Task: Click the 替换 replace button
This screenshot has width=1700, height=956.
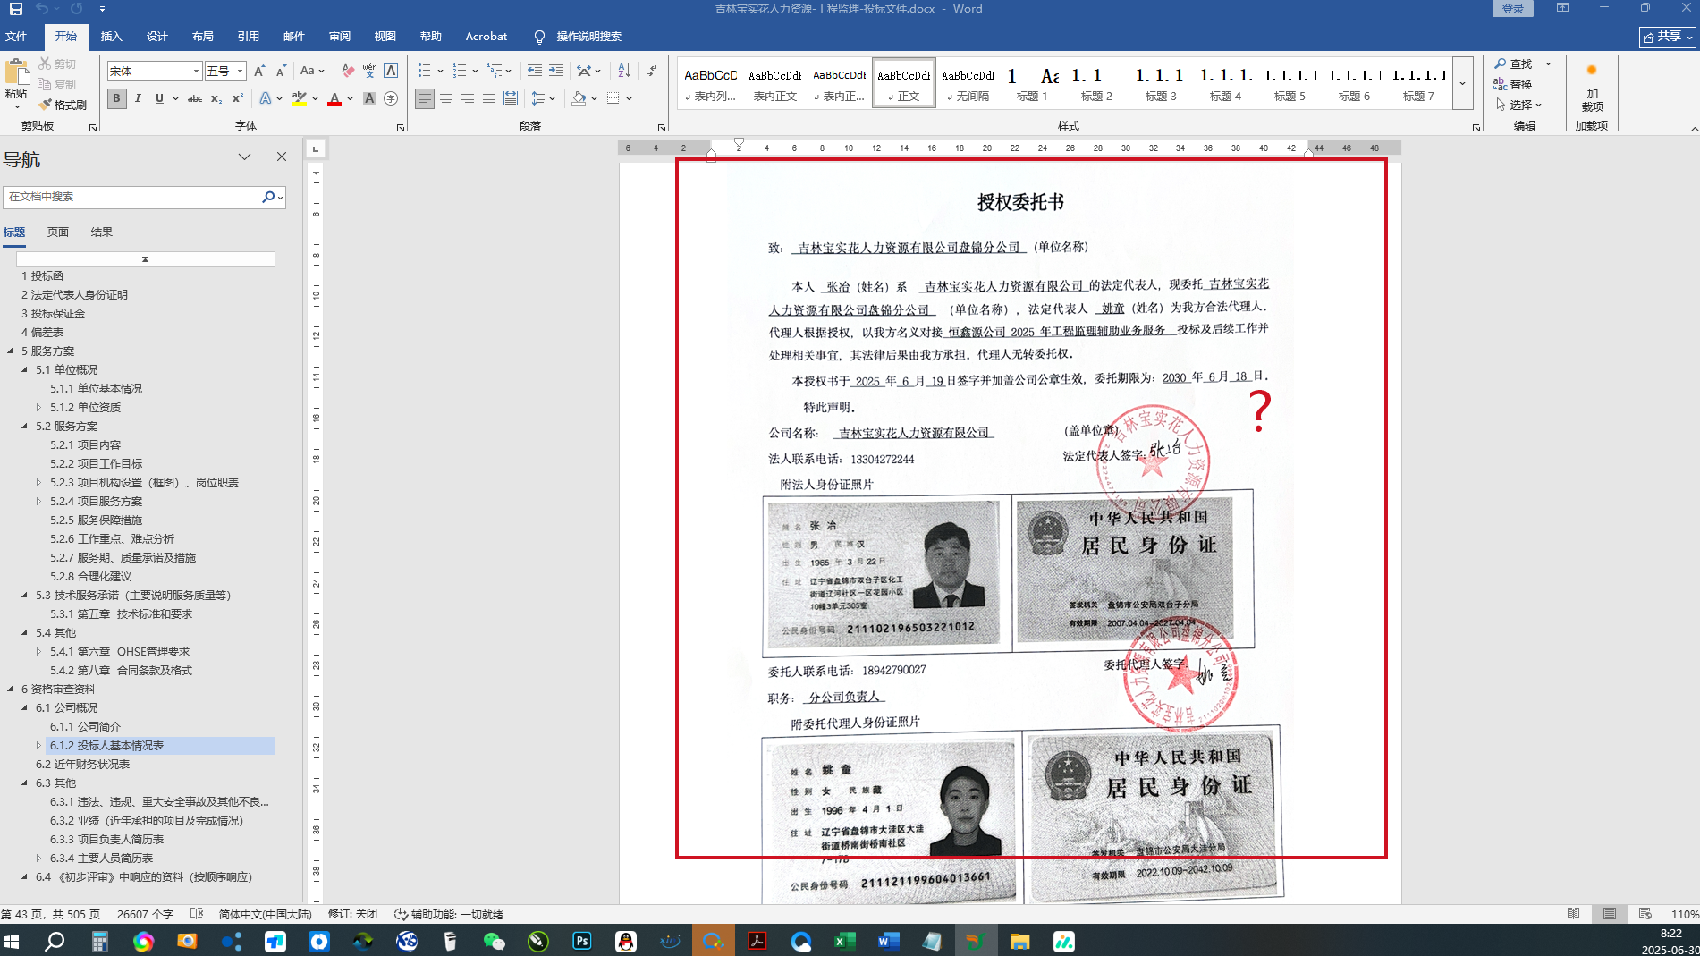Action: pos(1513,84)
